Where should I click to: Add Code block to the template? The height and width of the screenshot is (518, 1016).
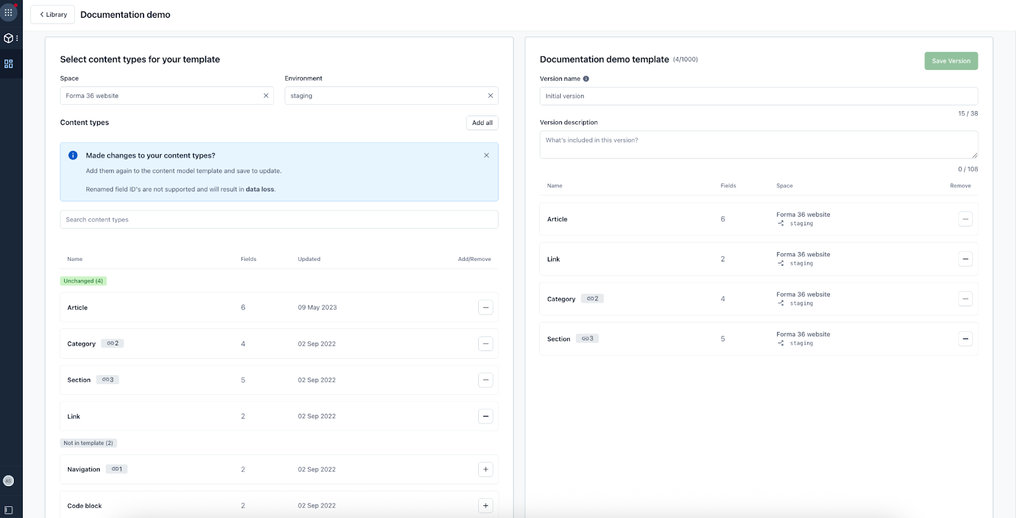point(486,506)
